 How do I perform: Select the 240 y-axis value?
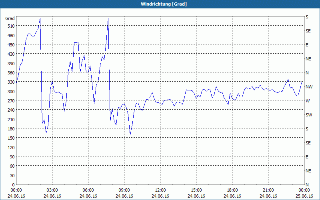tap(11, 110)
